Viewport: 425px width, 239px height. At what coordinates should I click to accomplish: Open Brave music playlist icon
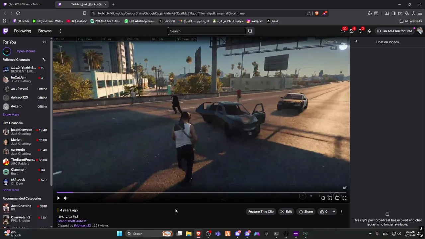click(x=387, y=13)
